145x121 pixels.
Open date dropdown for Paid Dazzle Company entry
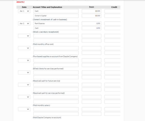pos(24,109)
